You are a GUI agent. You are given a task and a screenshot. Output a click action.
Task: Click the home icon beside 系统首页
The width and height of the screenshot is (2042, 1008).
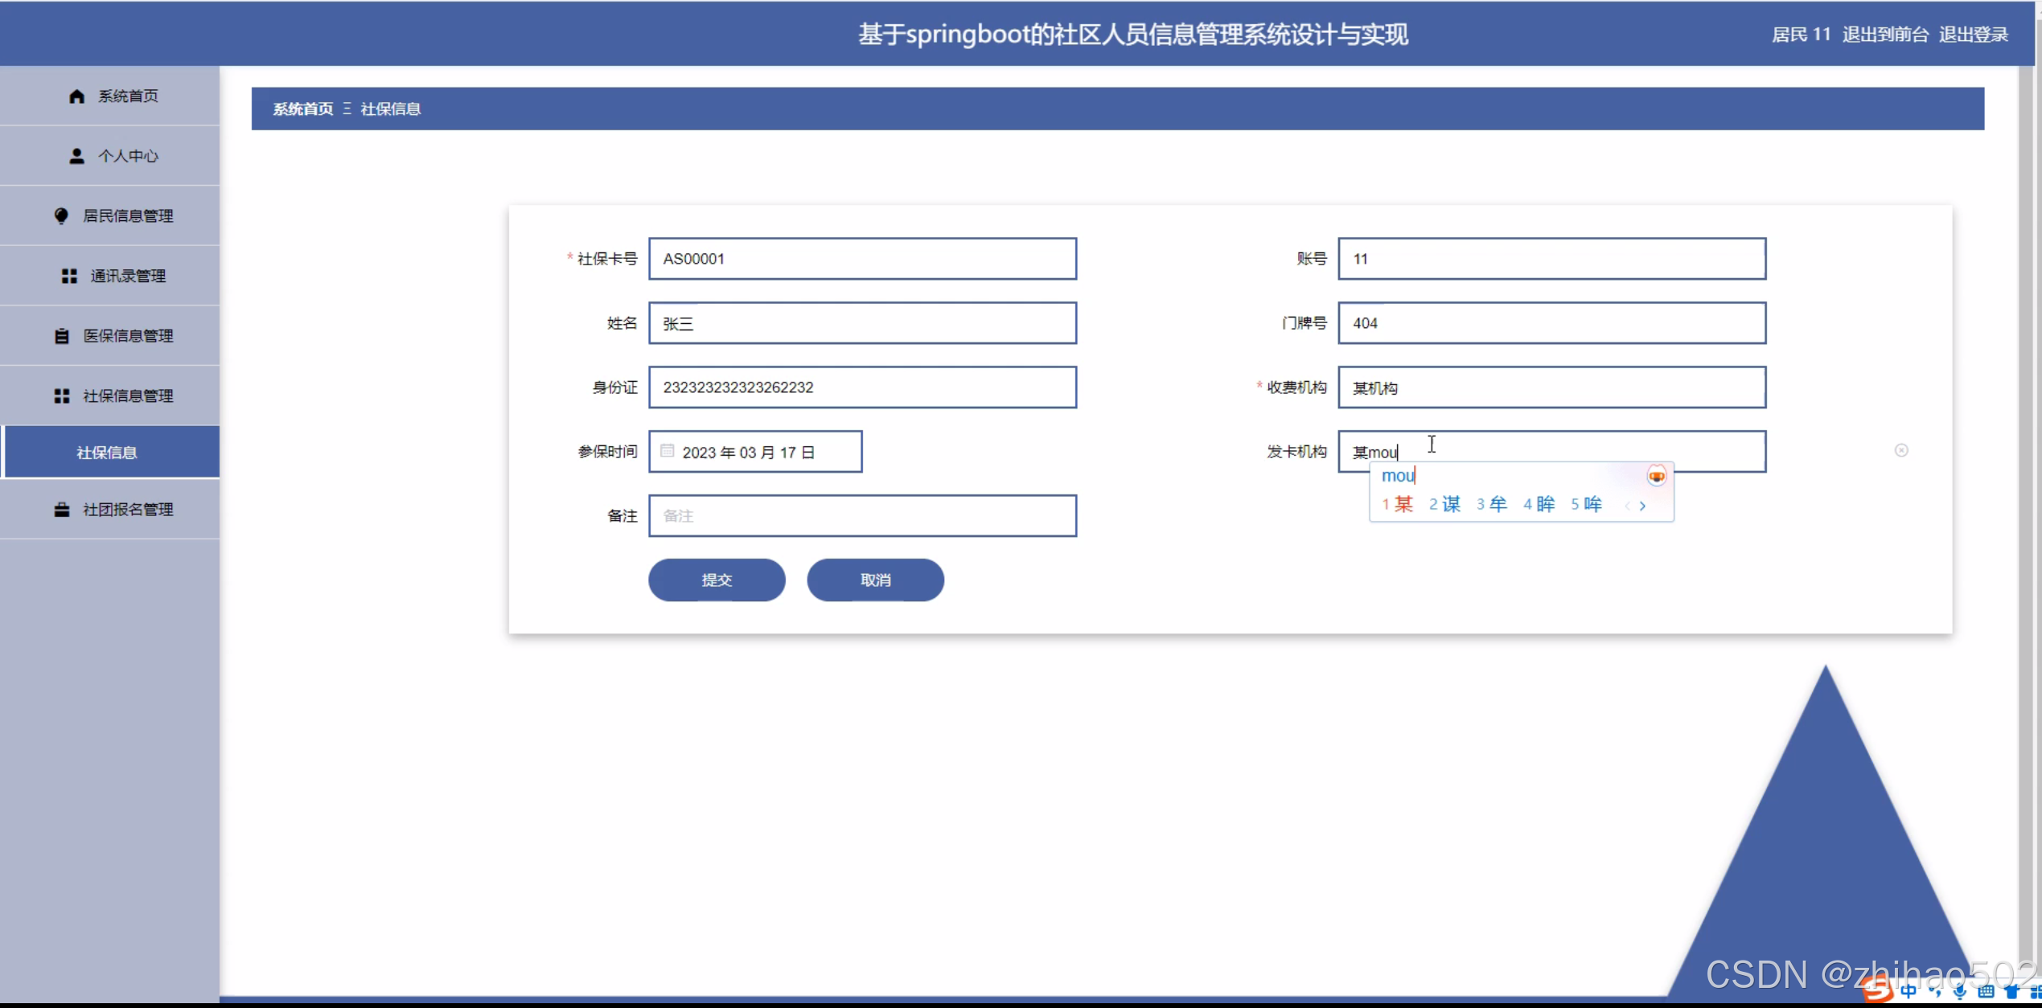click(76, 96)
